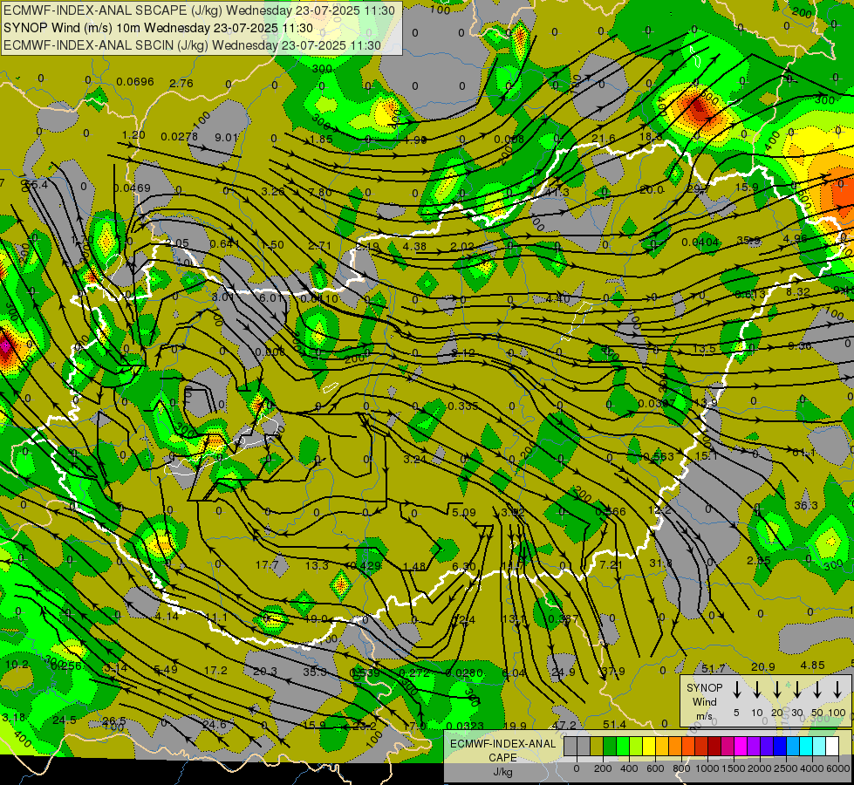Select the olive swatch in CAPE legend

pyautogui.click(x=597, y=746)
